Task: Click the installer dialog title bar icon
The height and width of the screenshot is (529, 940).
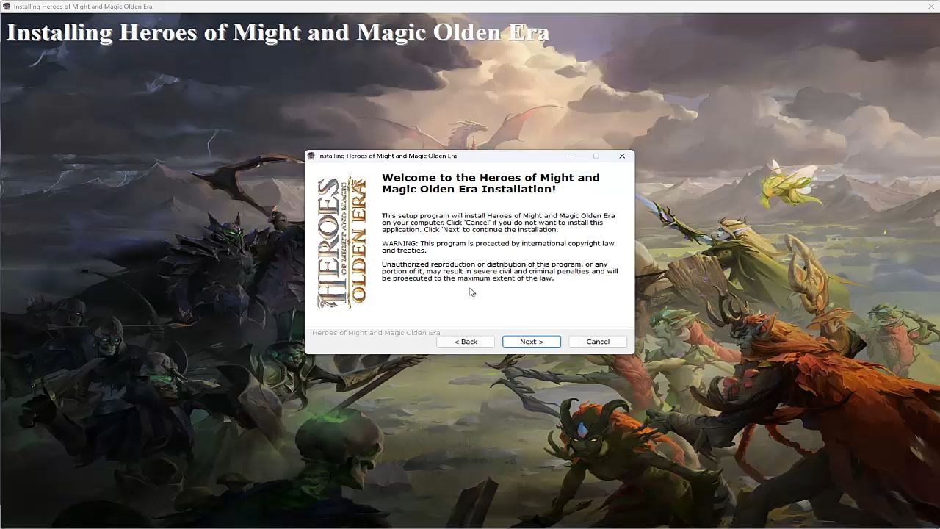Action: (311, 156)
